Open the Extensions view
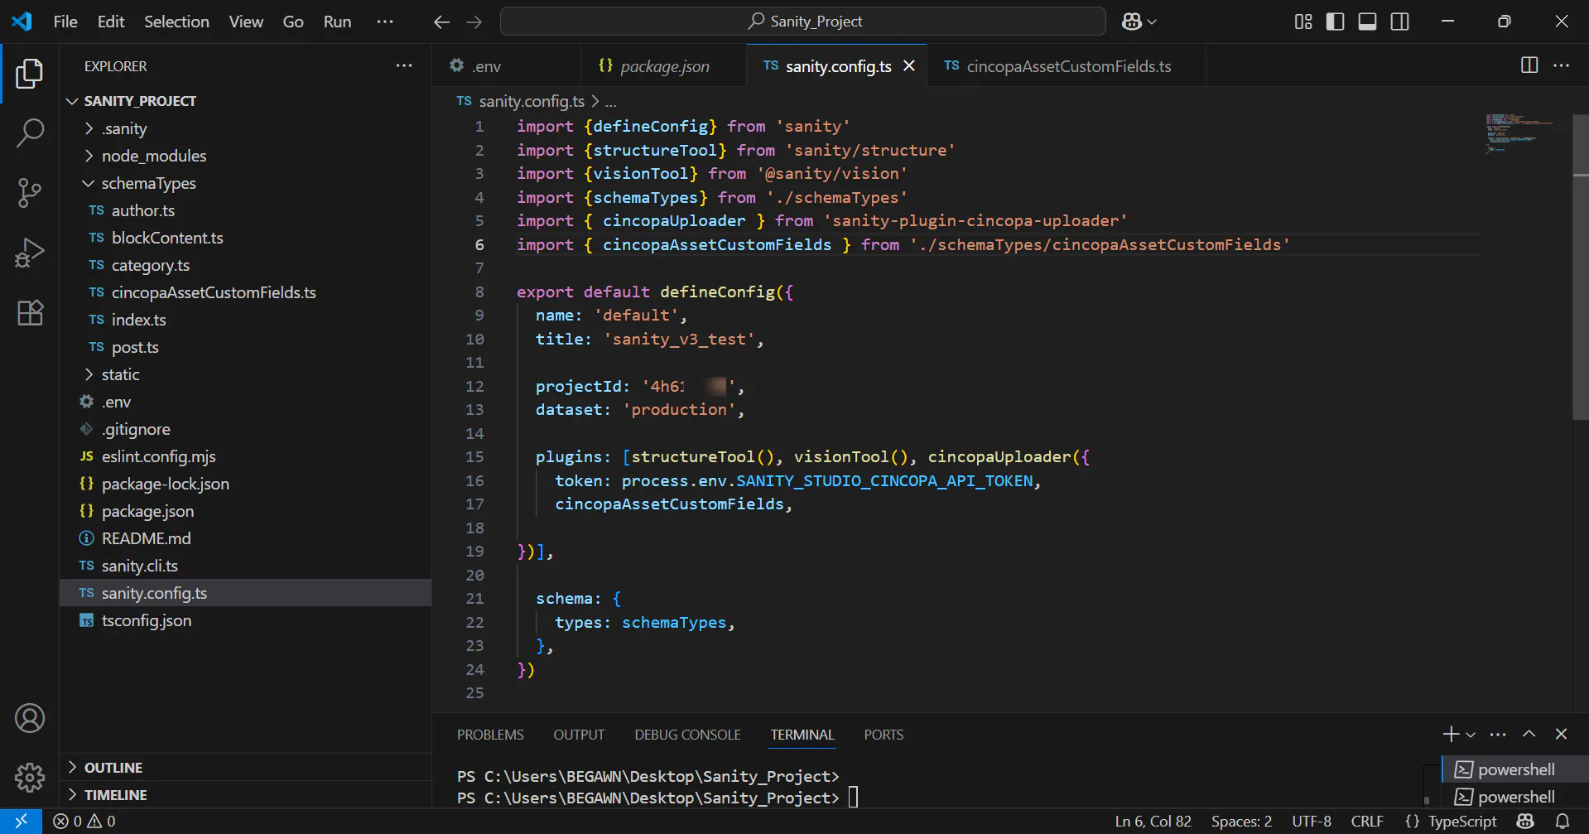The width and height of the screenshot is (1589, 834). click(x=30, y=312)
